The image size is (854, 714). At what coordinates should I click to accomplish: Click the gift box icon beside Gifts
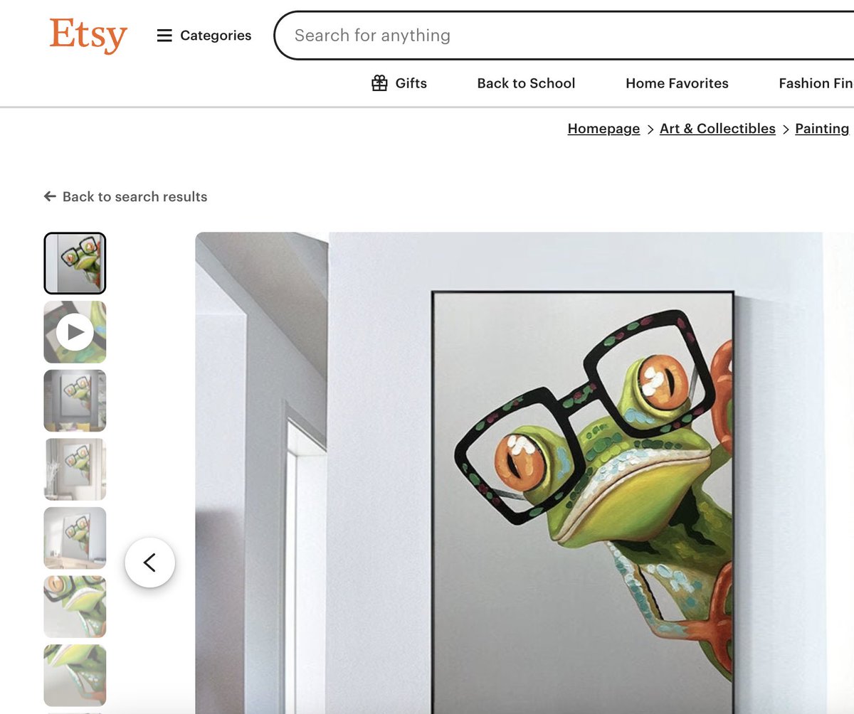(x=380, y=83)
